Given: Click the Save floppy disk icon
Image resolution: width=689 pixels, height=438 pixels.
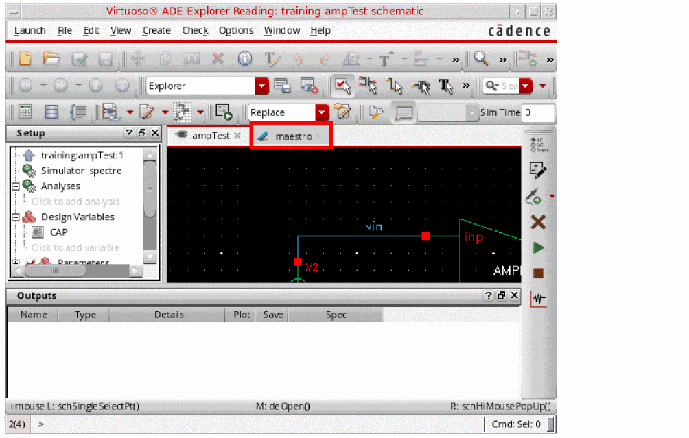Looking at the screenshot, I should [105, 59].
